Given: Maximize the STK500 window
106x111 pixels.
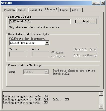Looking at the screenshot, I should click(98, 3).
